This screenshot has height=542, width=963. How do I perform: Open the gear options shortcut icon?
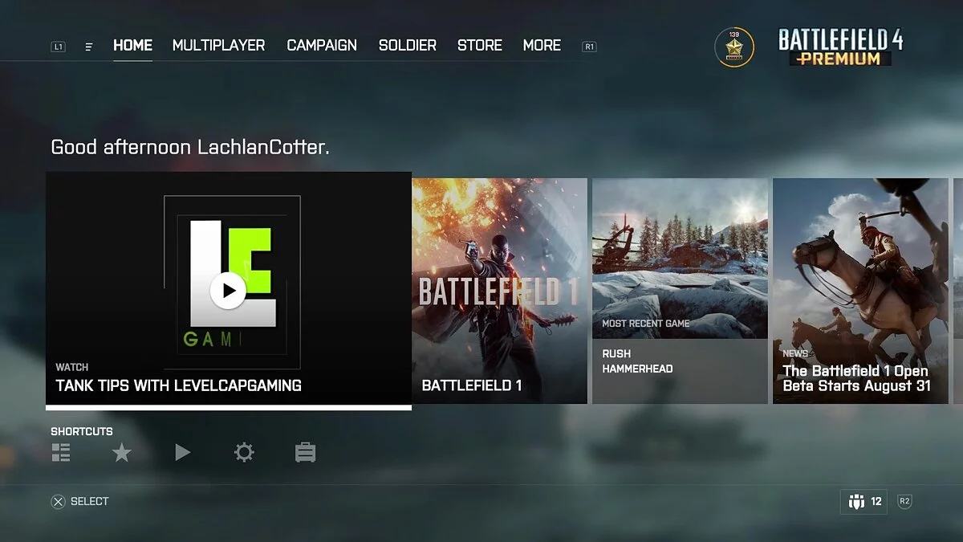click(x=244, y=453)
